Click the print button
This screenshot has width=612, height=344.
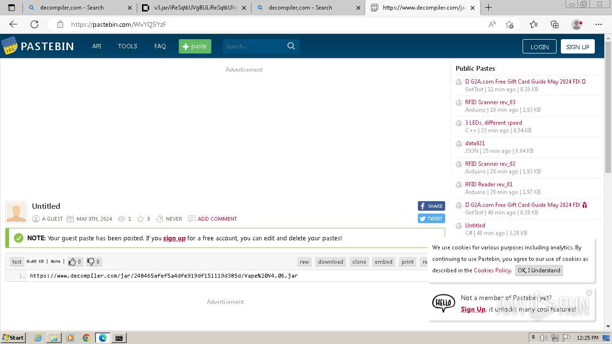408,262
